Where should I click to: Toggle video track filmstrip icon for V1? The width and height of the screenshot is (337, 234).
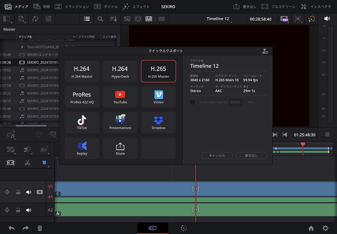point(40,192)
